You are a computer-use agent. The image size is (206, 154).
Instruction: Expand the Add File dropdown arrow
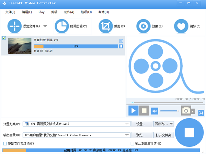pyautogui.click(x=45, y=26)
